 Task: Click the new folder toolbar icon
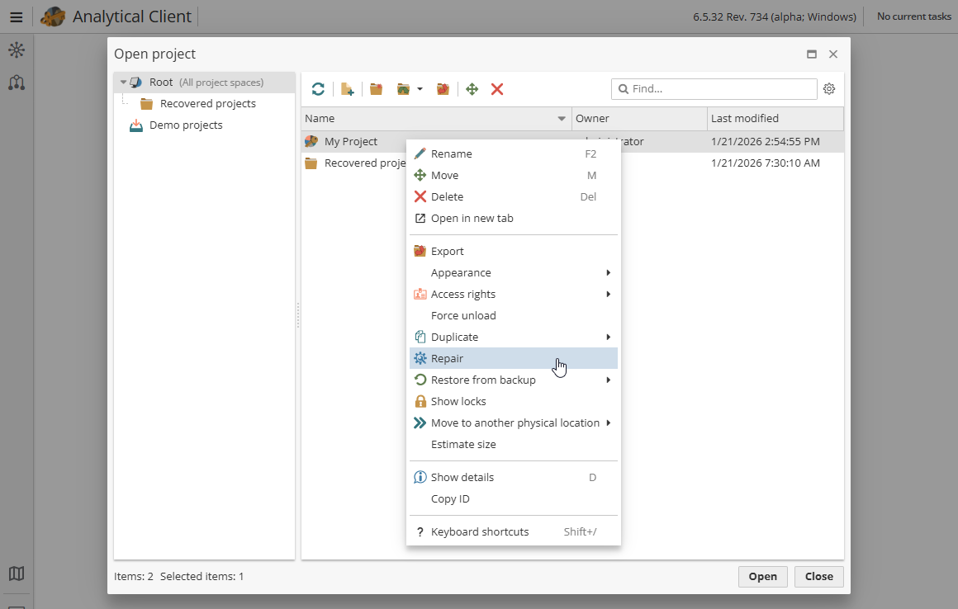click(x=376, y=88)
